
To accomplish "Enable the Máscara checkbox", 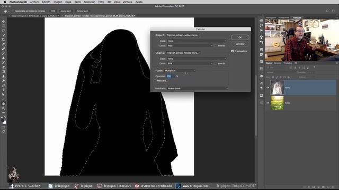I will 155,81.
